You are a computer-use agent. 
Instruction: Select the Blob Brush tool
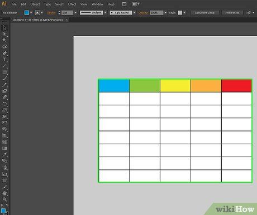4,91
